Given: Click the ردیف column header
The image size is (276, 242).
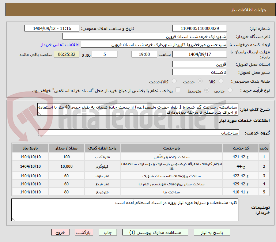Looking at the screenshot, I should 264,148.
